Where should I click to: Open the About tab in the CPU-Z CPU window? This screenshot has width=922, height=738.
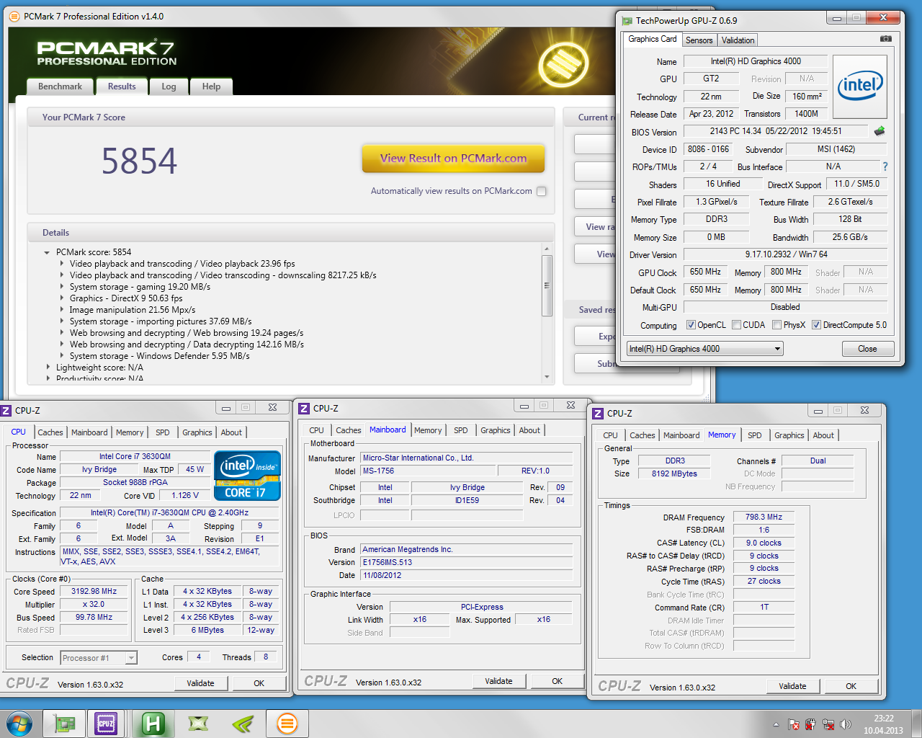click(x=231, y=432)
